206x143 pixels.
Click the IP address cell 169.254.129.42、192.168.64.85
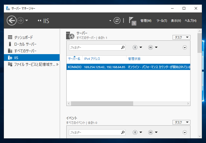tap(105, 67)
